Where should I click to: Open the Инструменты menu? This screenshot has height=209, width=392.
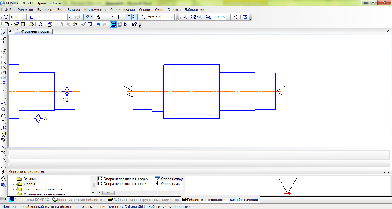[95, 9]
